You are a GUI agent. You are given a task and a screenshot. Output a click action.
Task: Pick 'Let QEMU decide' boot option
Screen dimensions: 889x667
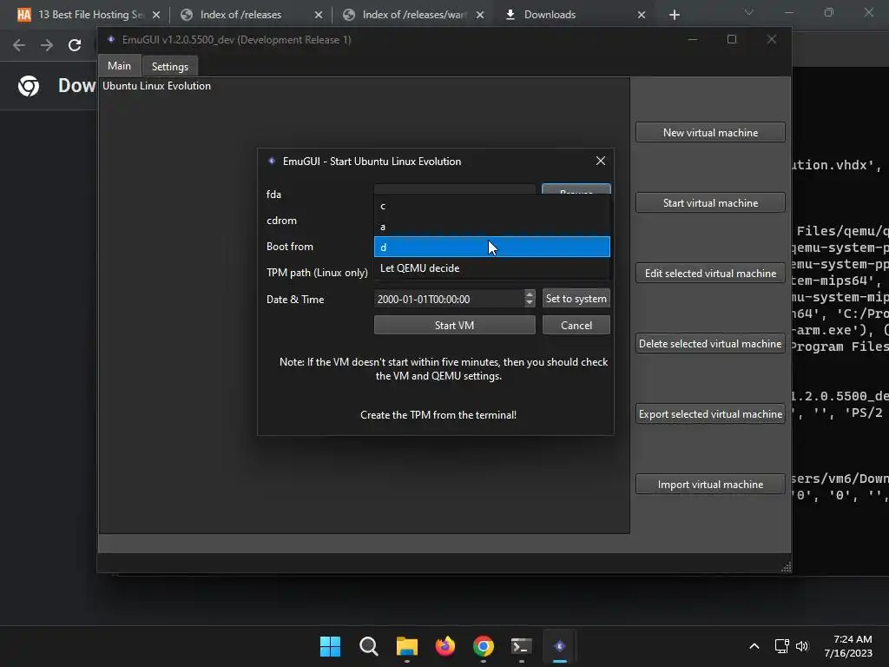coord(491,267)
